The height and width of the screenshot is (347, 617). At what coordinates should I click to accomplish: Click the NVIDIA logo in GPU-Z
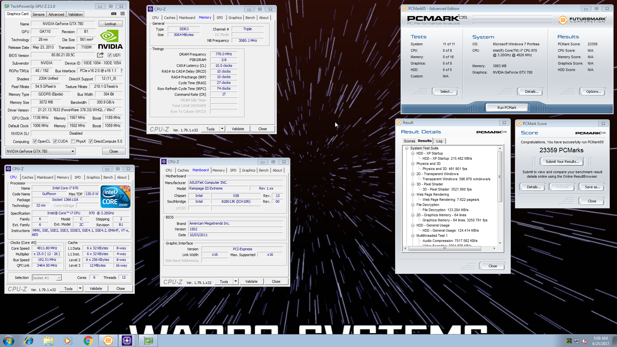point(110,40)
